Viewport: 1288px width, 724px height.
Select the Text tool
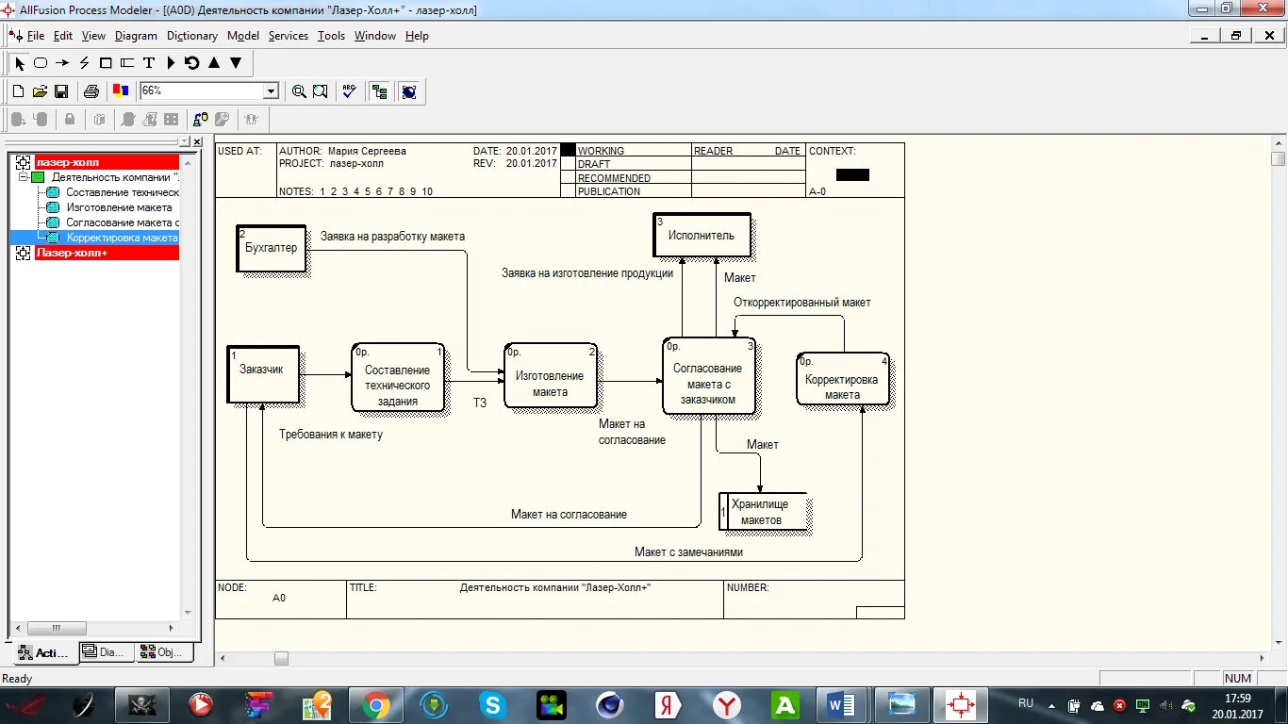coord(149,63)
